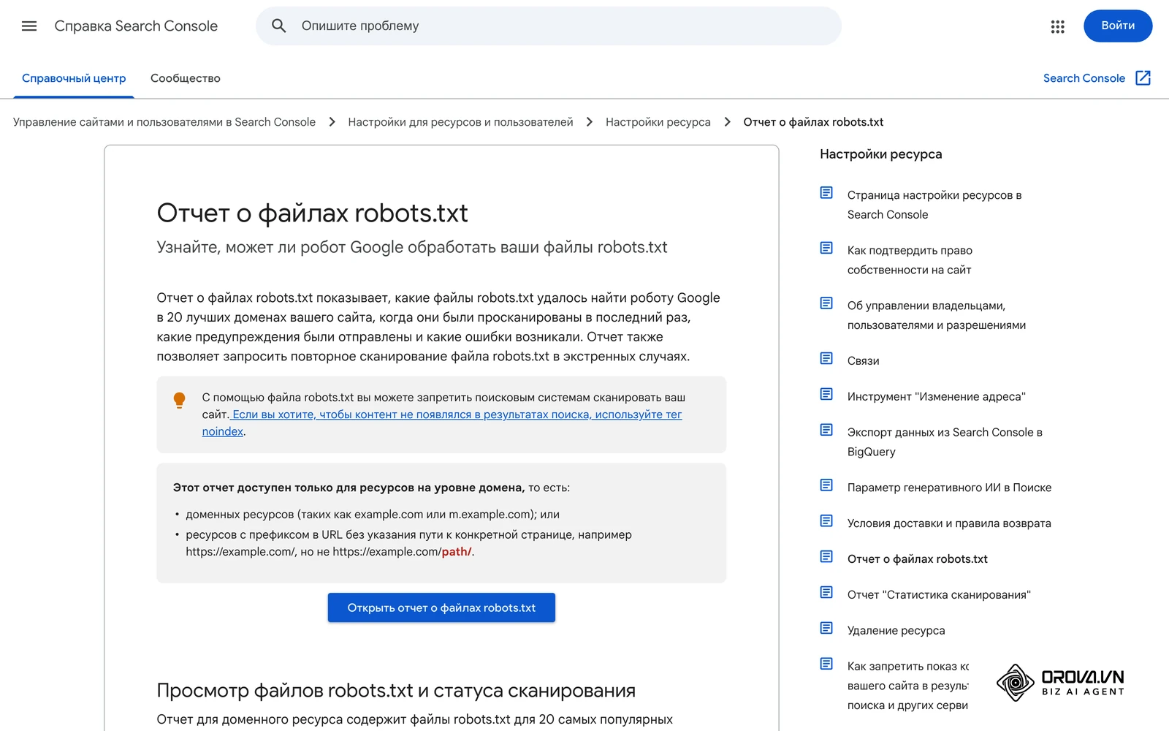Open sidebar article Параметр генеративного ИИ в Поиске

tap(949, 488)
